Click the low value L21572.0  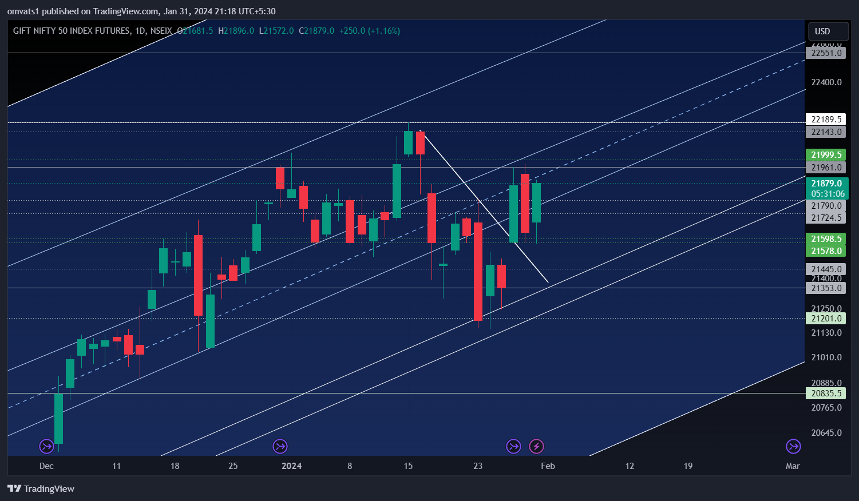coord(276,31)
